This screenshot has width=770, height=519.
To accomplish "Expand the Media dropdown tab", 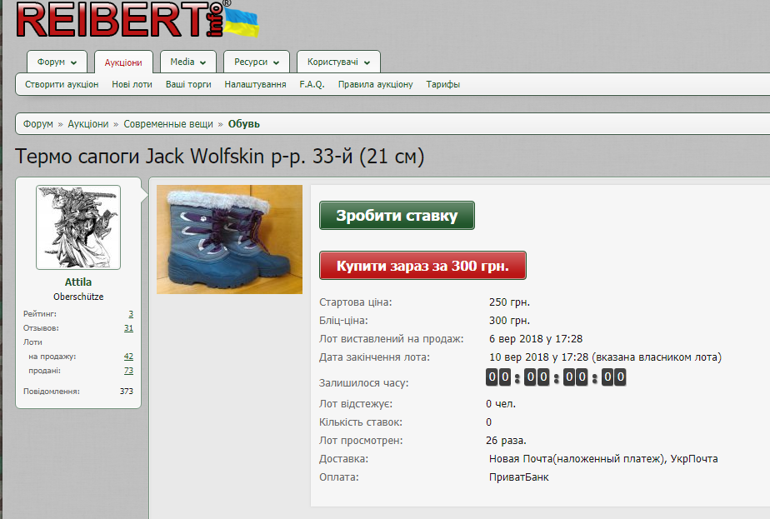I will pyautogui.click(x=188, y=62).
